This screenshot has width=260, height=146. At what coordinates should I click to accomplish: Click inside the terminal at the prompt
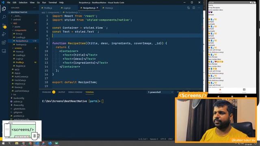[102, 101]
